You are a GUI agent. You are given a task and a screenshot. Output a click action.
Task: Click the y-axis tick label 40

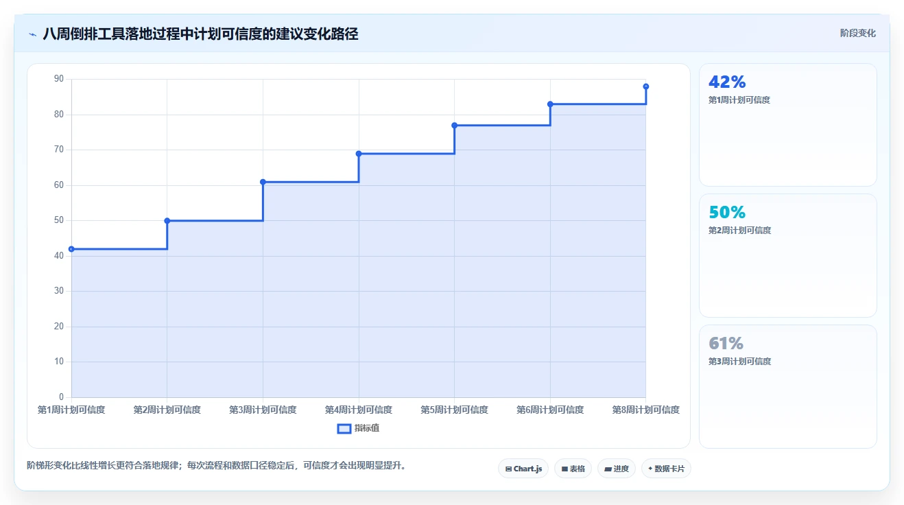(59, 256)
